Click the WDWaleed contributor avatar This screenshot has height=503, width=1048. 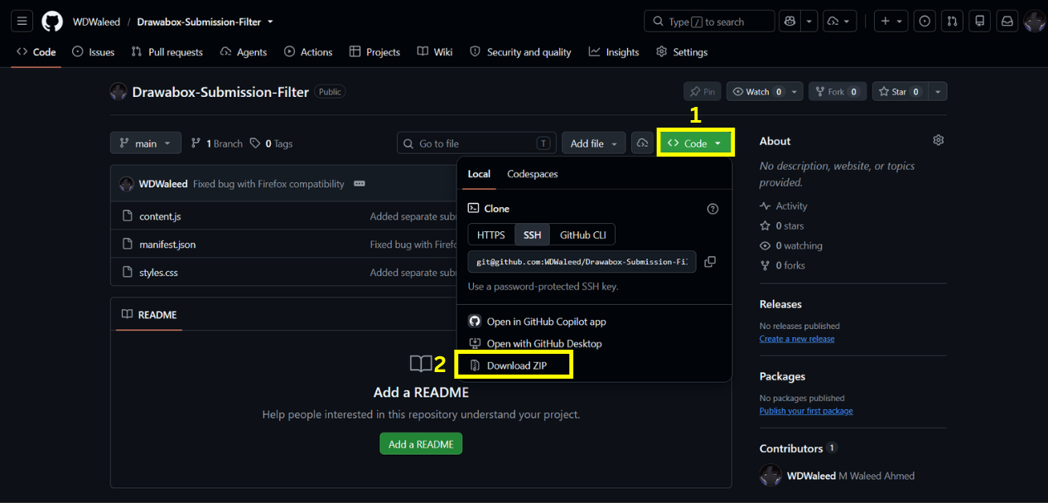pyautogui.click(x=770, y=476)
